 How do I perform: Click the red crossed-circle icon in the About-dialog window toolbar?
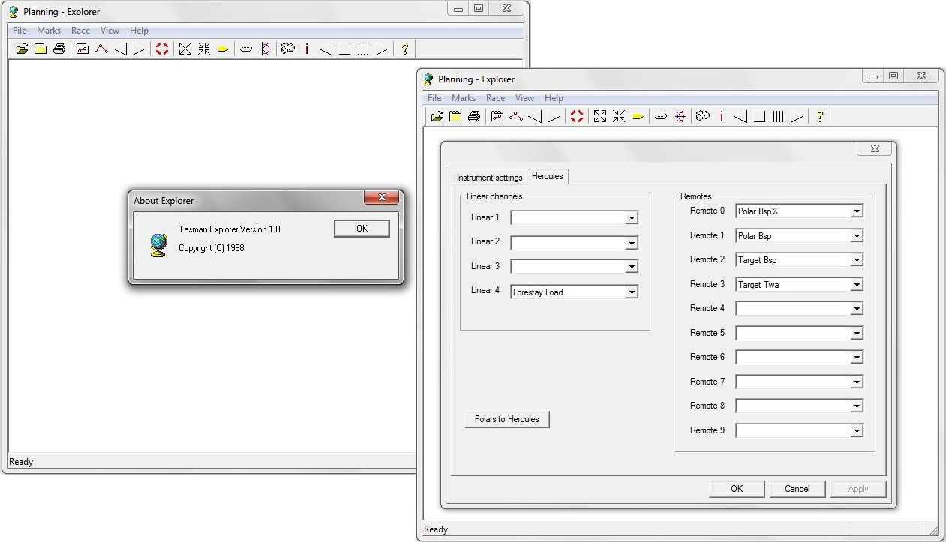click(x=265, y=49)
